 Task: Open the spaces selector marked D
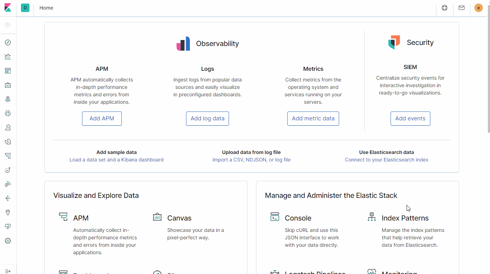(25, 7)
